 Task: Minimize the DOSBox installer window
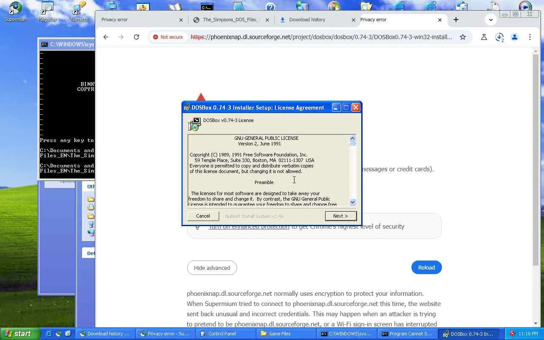pyautogui.click(x=336, y=108)
